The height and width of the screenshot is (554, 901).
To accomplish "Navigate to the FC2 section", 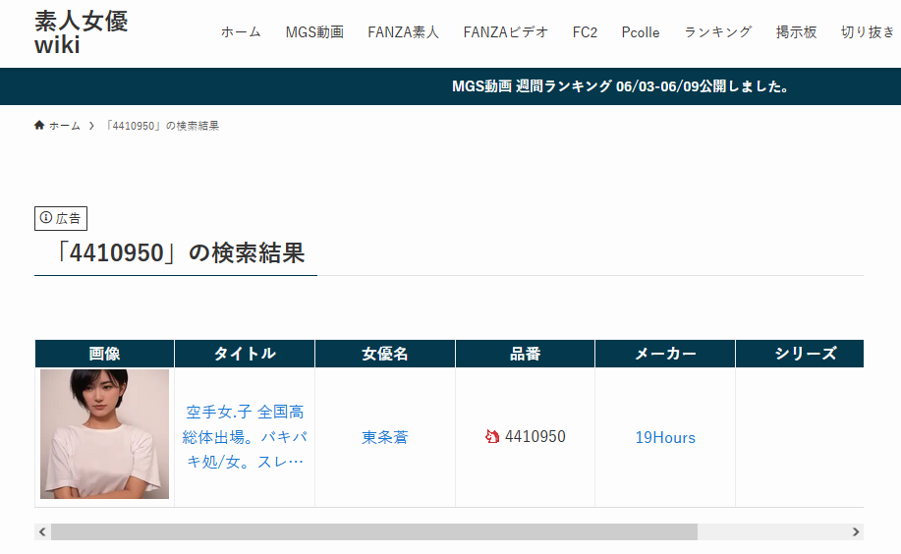I will point(585,32).
